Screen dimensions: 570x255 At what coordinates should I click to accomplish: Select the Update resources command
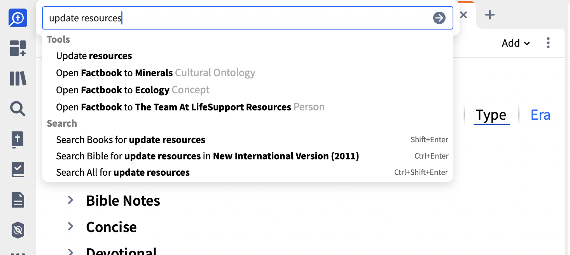pos(94,56)
